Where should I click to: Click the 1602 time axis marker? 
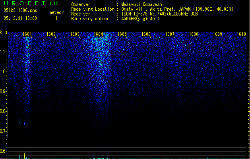tap(51, 34)
